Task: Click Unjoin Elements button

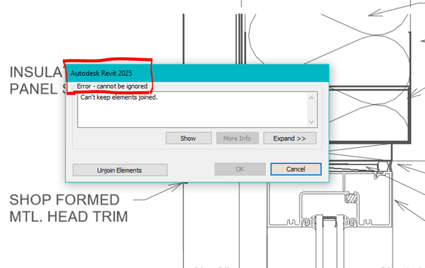Action: pyautogui.click(x=120, y=170)
